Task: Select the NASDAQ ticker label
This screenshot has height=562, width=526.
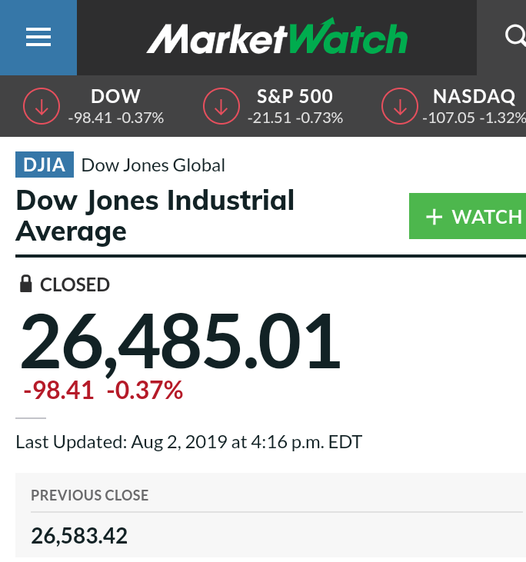Action: coord(474,96)
